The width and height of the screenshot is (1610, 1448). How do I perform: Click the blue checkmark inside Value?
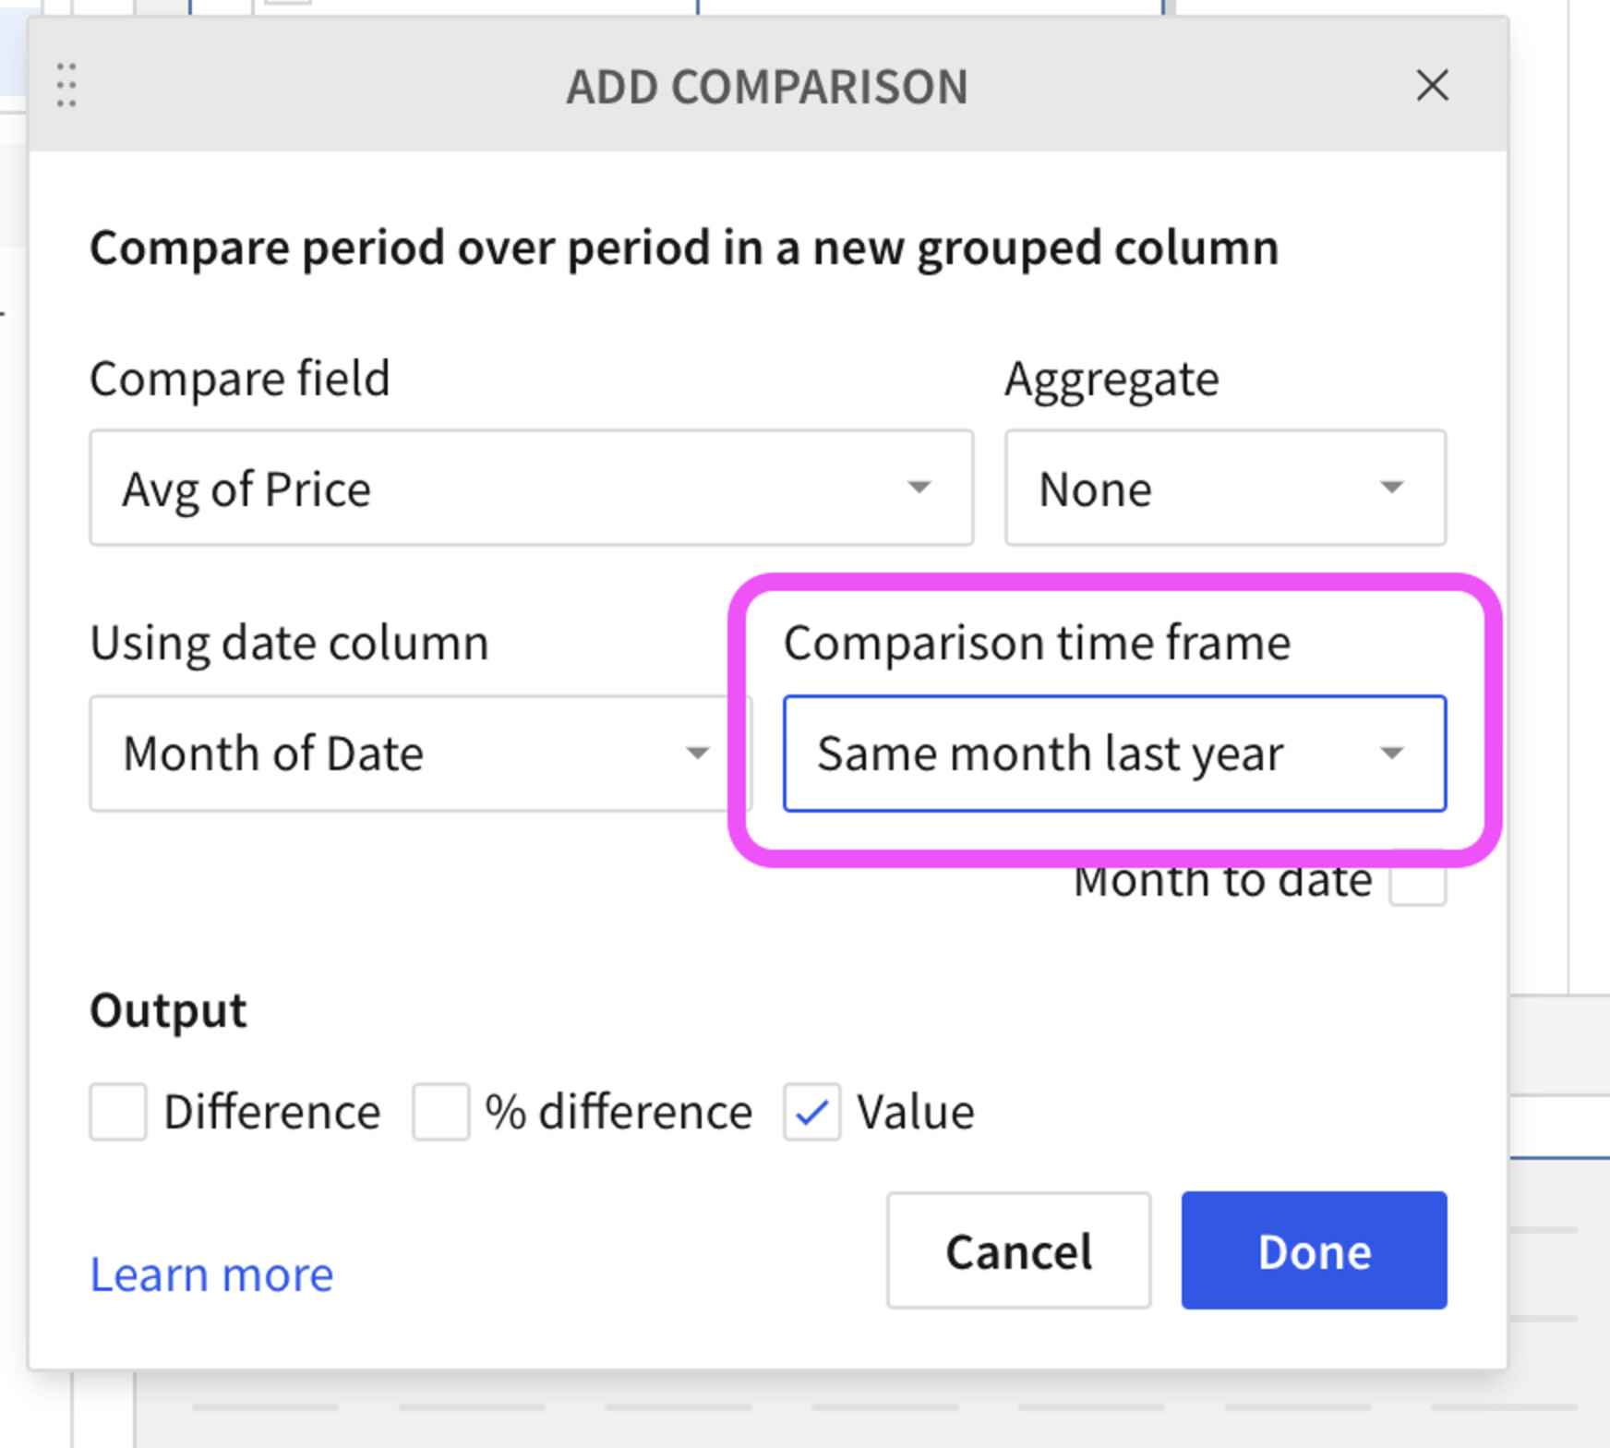tap(811, 1112)
